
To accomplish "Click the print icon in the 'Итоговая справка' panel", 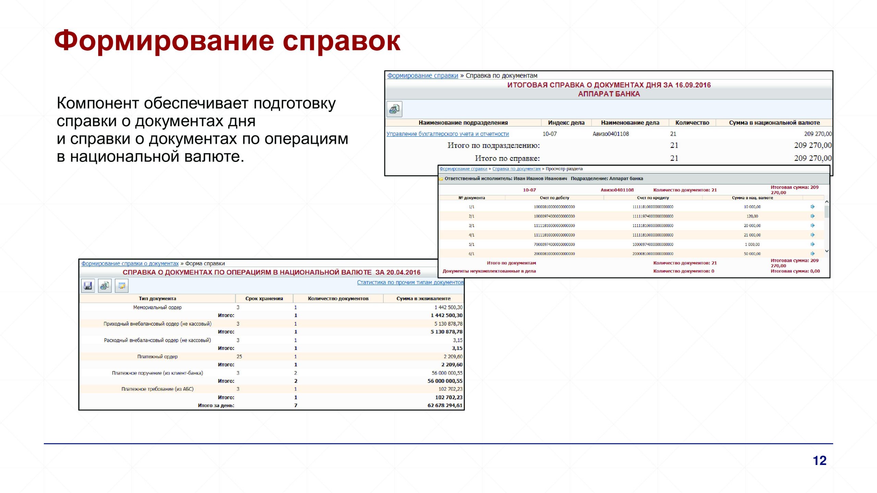I will pyautogui.click(x=394, y=109).
